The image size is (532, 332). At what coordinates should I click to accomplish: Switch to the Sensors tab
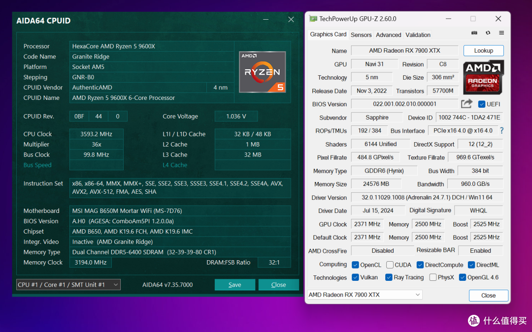(361, 35)
